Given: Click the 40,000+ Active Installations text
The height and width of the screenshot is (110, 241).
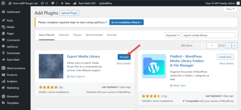Looking at the screenshot, I should click(x=54, y=92).
